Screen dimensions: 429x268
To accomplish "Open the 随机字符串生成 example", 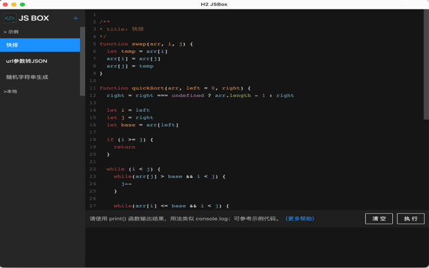I will (x=40, y=77).
